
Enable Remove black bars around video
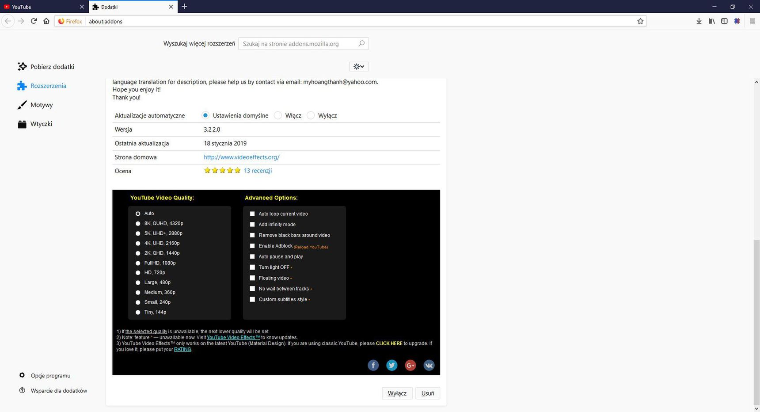[x=252, y=235]
